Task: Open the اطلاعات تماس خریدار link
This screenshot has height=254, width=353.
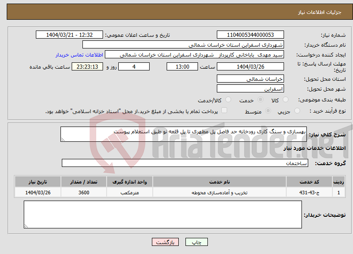Action: 79,55
